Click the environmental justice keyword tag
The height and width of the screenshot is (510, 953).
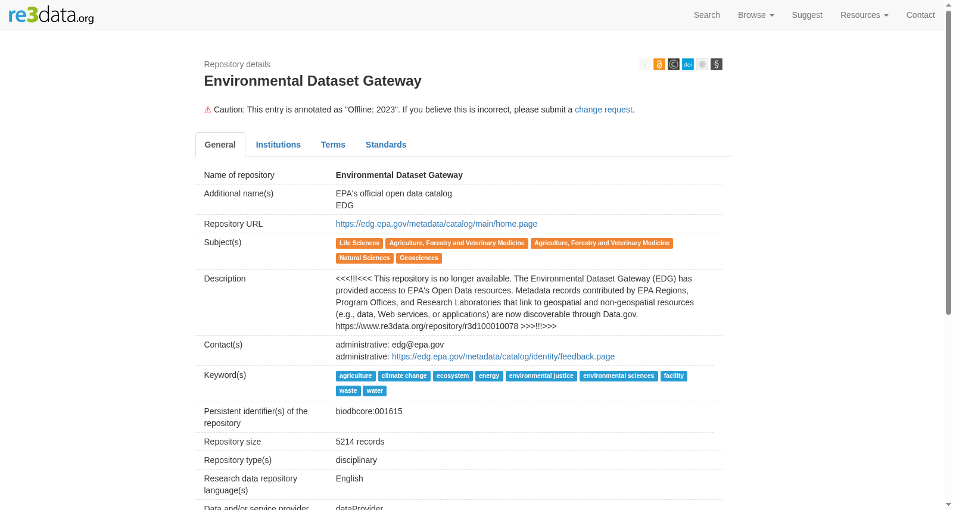pos(541,376)
